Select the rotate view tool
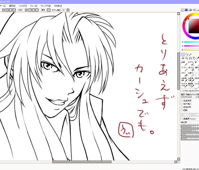The width and height of the screenshot is (199, 170). point(190,58)
